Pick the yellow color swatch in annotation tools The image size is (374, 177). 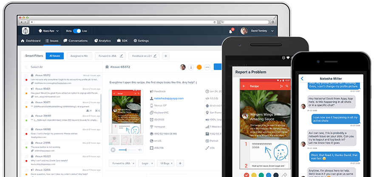tap(254, 174)
